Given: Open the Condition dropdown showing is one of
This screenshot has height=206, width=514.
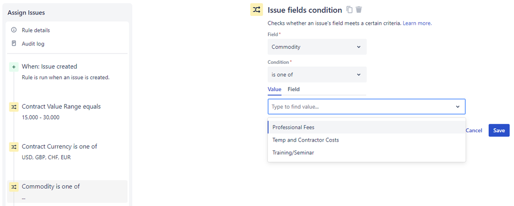Looking at the screenshot, I should [317, 75].
